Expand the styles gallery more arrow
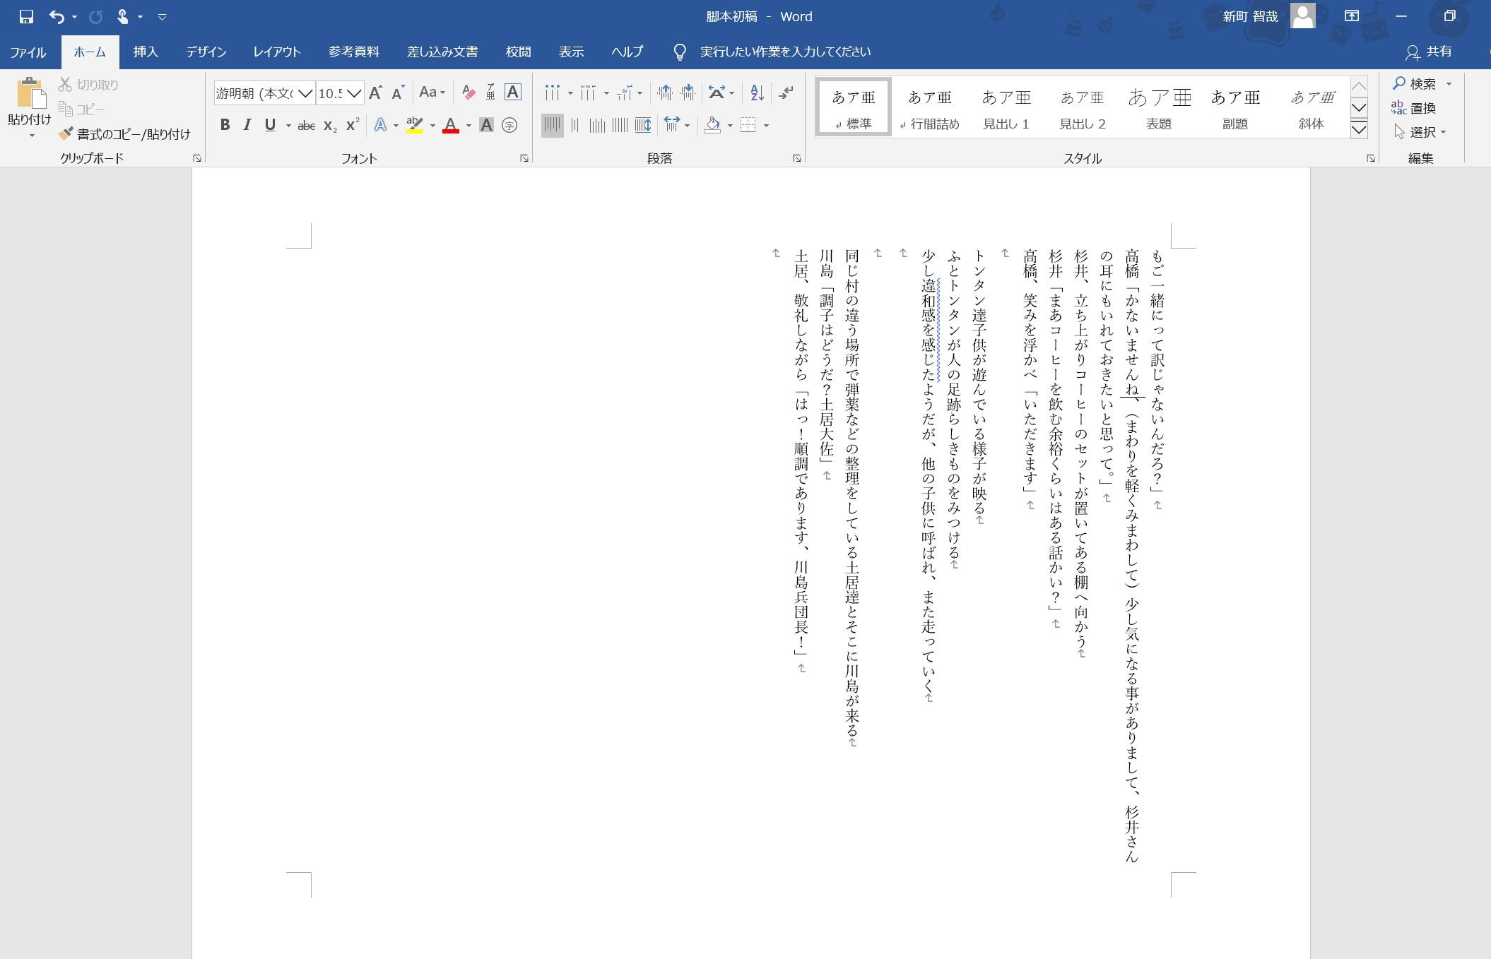 coord(1358,130)
